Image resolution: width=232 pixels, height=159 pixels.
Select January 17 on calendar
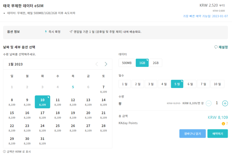[42, 115]
